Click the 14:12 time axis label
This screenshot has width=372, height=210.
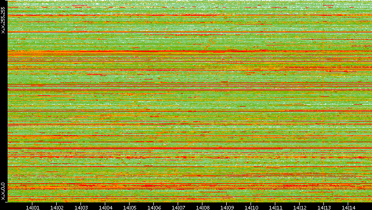pyautogui.click(x=300, y=207)
